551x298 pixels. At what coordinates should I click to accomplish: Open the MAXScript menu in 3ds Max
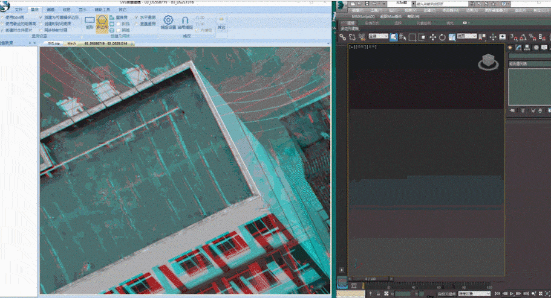pos(364,16)
